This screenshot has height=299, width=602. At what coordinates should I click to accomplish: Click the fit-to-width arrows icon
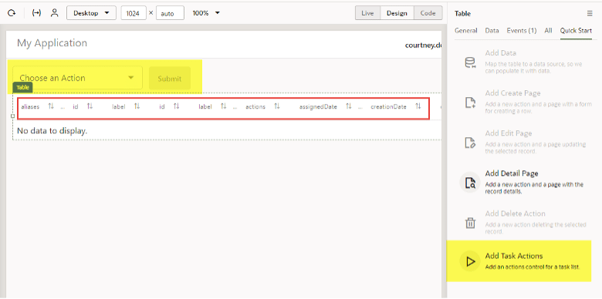click(x=36, y=13)
